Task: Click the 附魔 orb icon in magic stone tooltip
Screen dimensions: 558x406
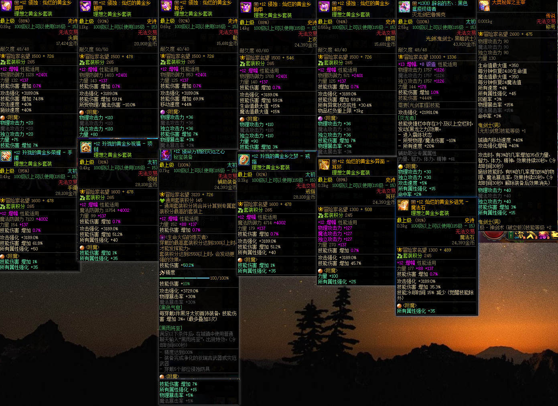Action: (400, 306)
